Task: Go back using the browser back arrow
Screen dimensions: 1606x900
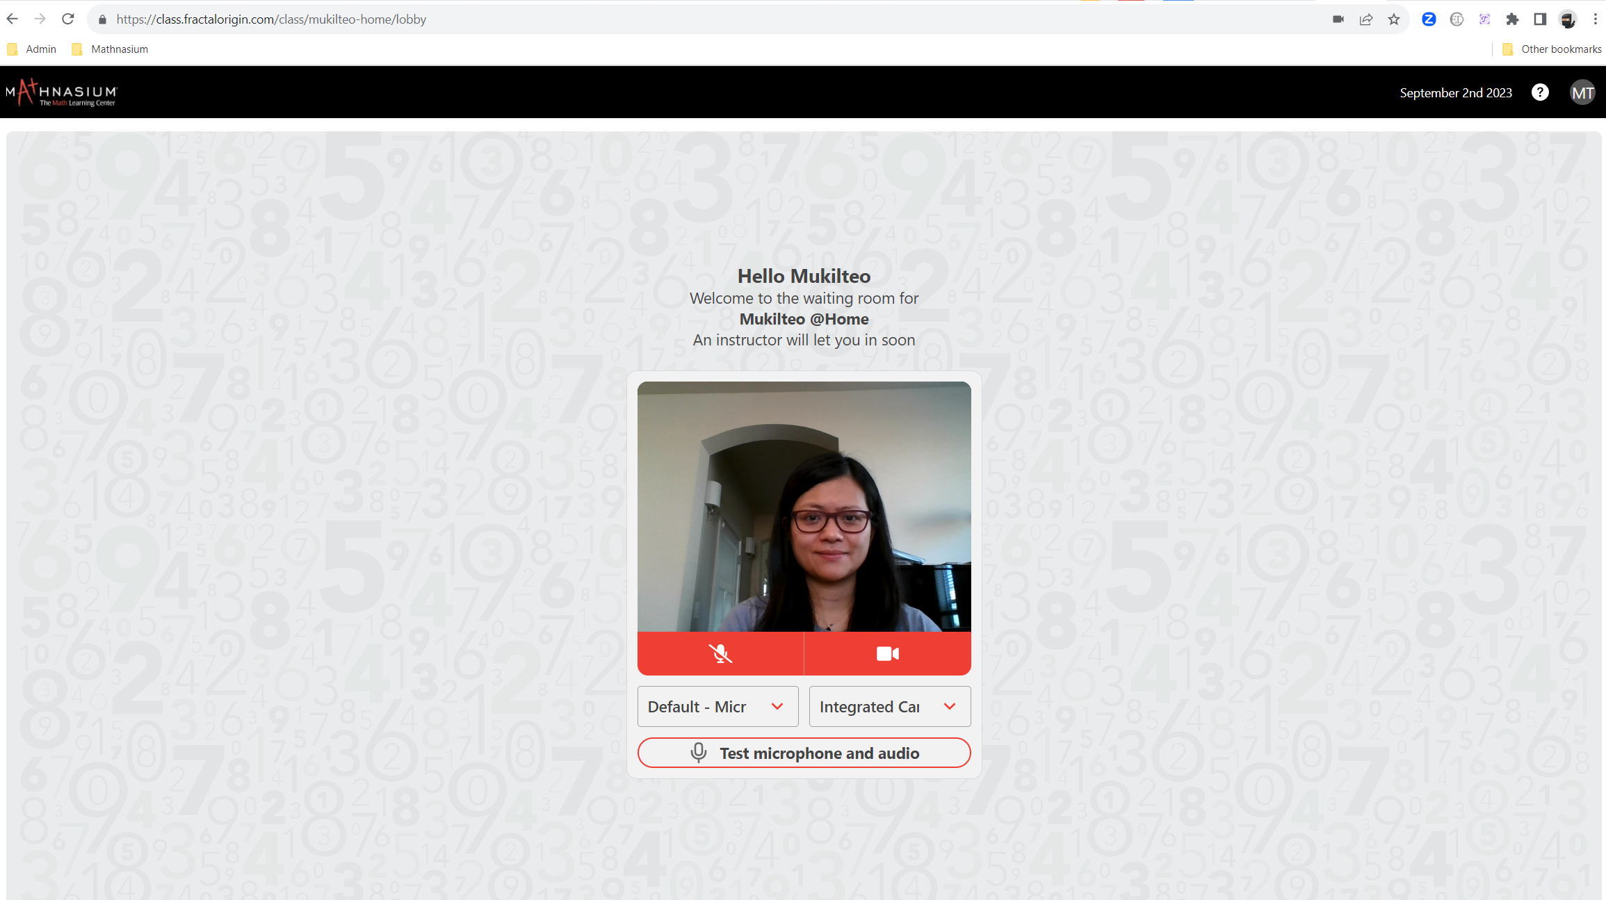Action: pos(13,19)
